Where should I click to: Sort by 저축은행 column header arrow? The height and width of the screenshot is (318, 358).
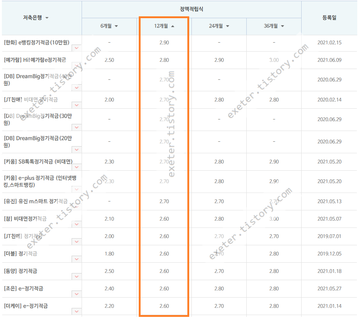pyautogui.click(x=47, y=18)
